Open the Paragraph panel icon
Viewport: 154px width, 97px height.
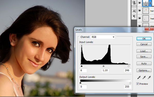coord(134,17)
